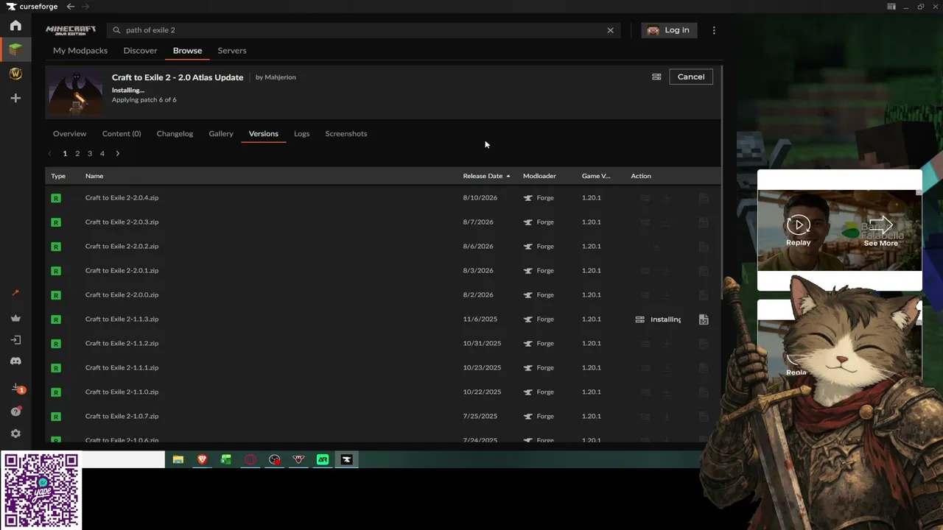Screen dimensions: 943x530
Task: Open the green AR app on the taskbar
Action: pos(323,460)
